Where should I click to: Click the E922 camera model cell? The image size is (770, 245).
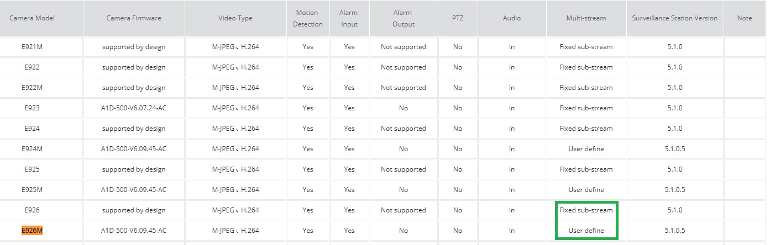coord(32,67)
